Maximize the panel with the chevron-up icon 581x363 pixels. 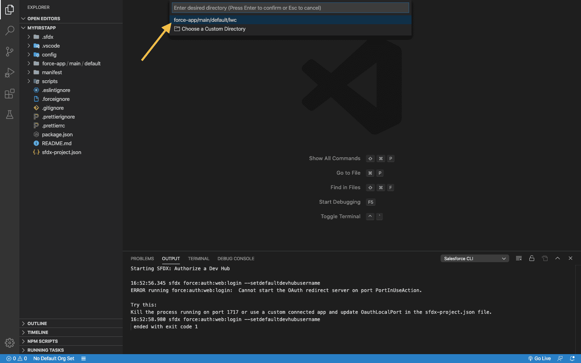tap(558, 258)
